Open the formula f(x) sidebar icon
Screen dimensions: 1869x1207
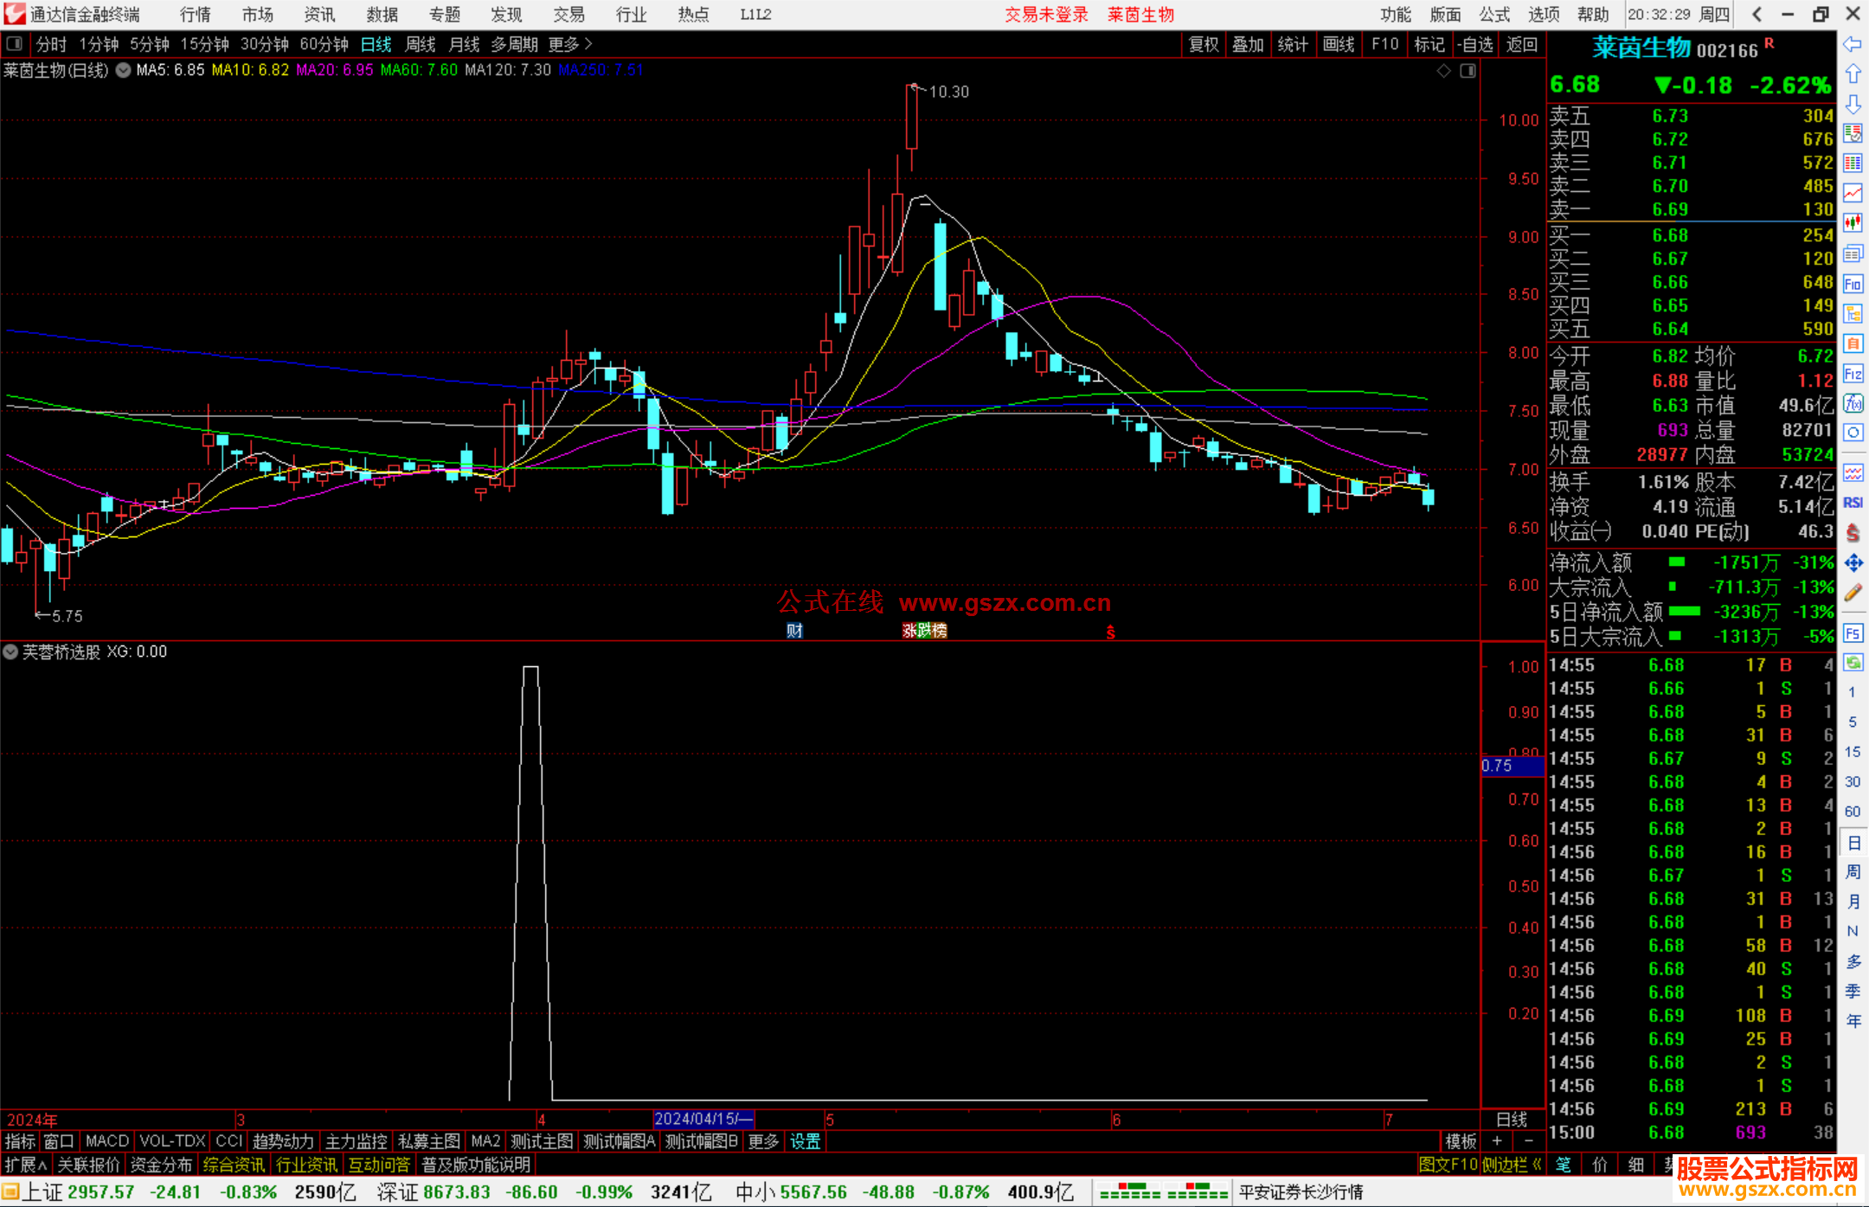click(1853, 403)
